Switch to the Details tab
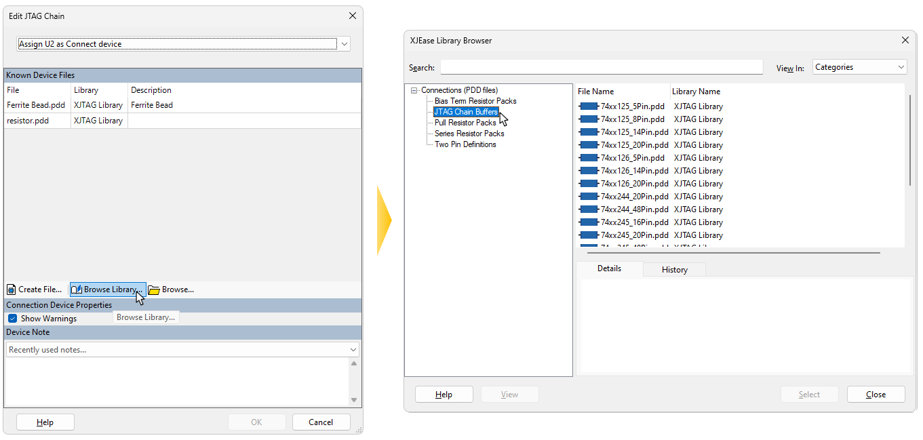Image resolution: width=923 pixels, height=440 pixels. click(609, 268)
